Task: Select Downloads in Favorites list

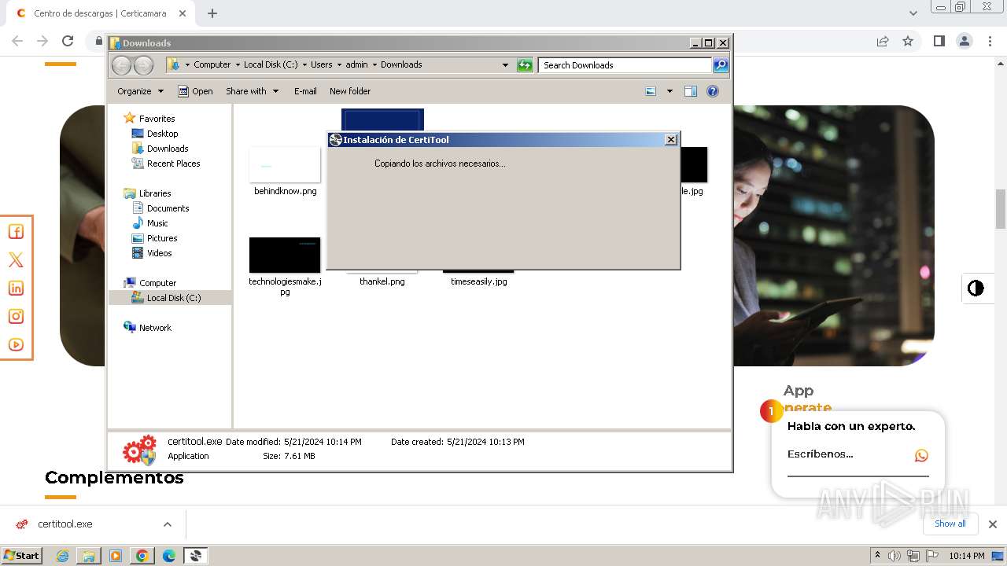Action: (168, 149)
